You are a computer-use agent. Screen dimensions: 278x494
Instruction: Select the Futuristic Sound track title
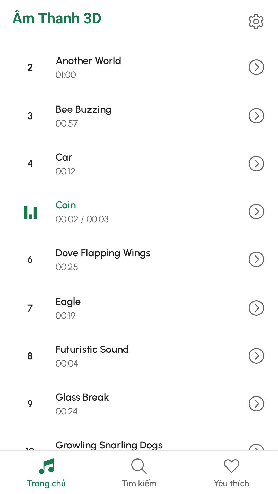(x=92, y=349)
